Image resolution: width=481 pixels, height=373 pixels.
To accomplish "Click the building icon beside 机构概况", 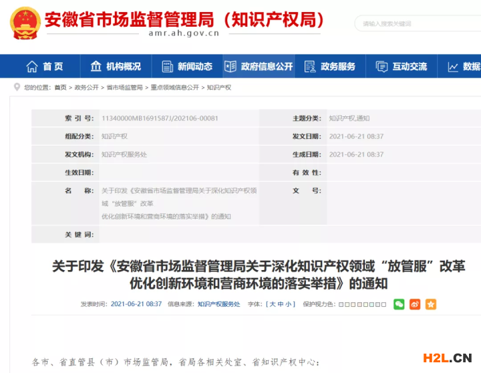I will [94, 67].
